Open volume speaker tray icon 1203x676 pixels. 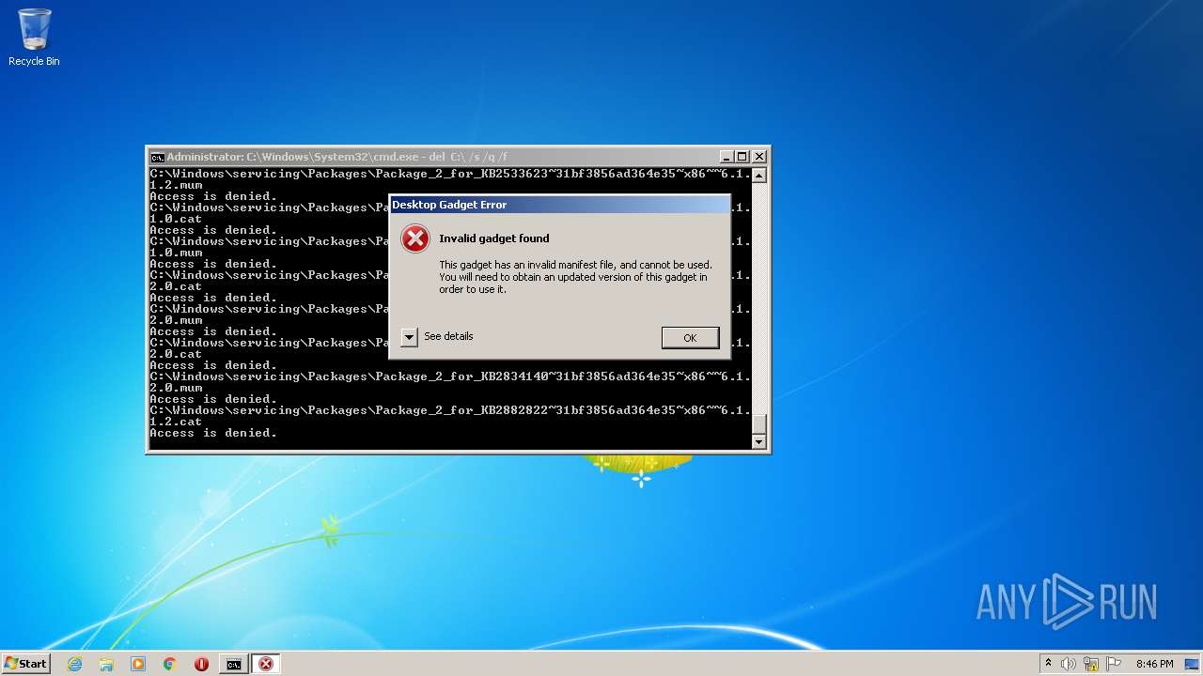1069,664
